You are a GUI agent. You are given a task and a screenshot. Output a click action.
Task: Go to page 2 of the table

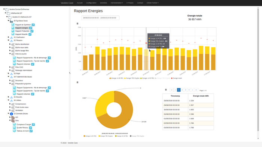click(x=182, y=90)
